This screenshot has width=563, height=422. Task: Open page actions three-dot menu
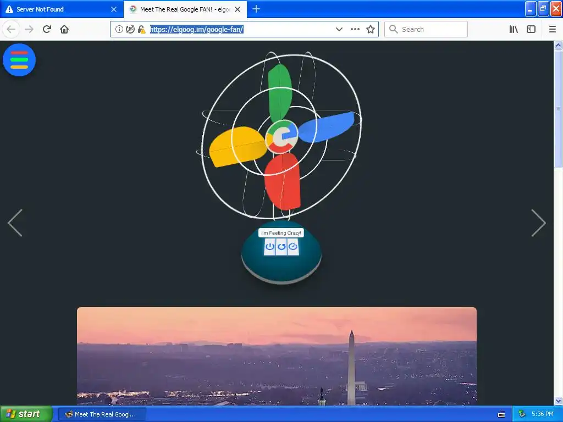(355, 29)
